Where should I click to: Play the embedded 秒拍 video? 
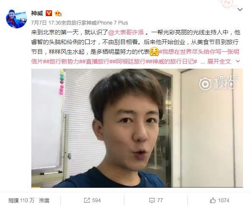coord(137,128)
